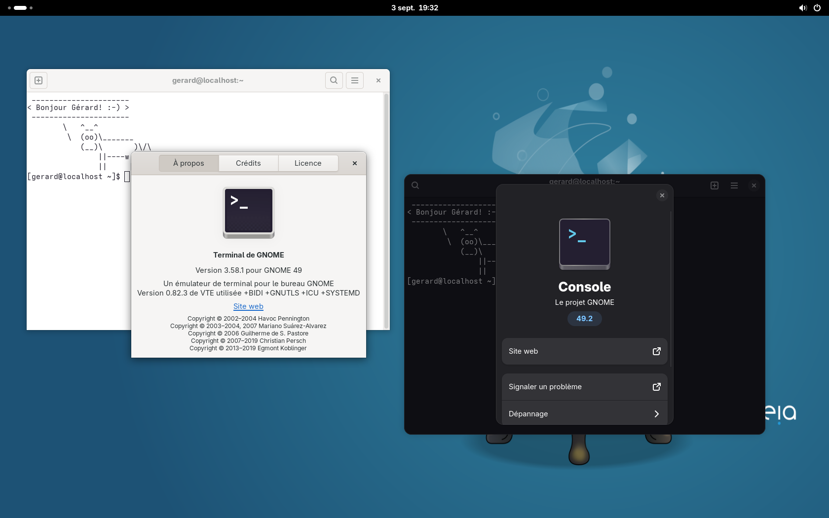Click the power icon in the top bar
The width and height of the screenshot is (829, 518).
coord(817,8)
